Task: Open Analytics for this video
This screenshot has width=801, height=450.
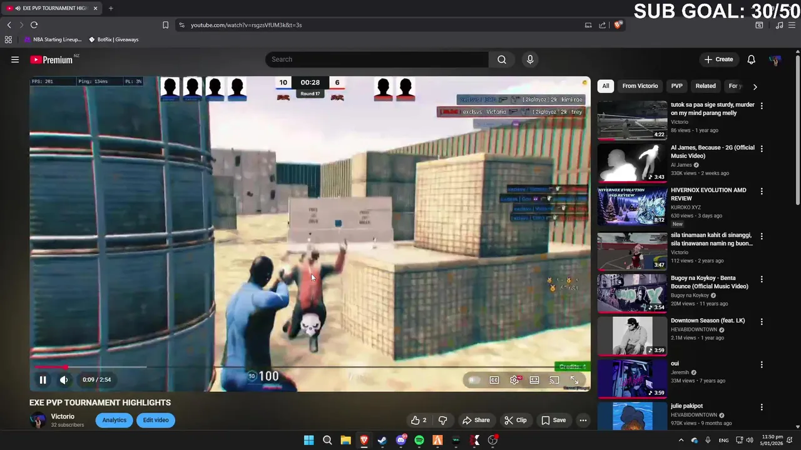Action: (x=115, y=420)
